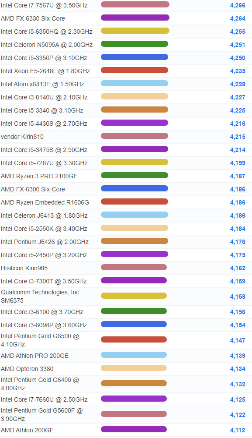Open Intel Core i5-4430S @ 2.70GHz
The height and width of the screenshot is (438, 252).
pyautogui.click(x=44, y=124)
